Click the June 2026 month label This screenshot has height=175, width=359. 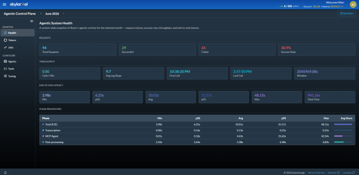click(x=52, y=14)
